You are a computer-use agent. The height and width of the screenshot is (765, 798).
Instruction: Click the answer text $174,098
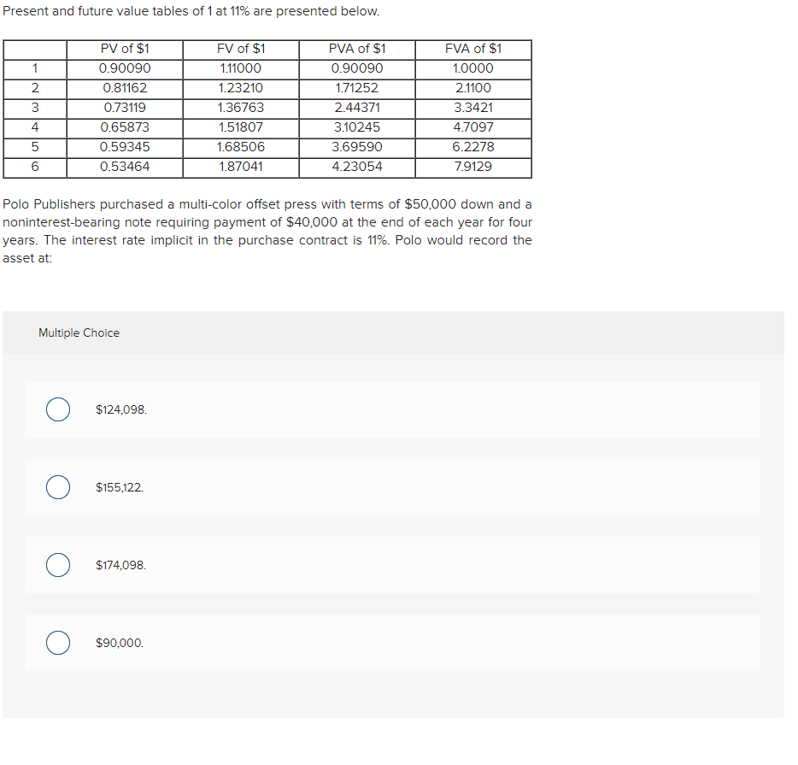pyautogui.click(x=120, y=565)
